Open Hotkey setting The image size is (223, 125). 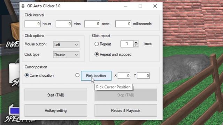point(56,110)
